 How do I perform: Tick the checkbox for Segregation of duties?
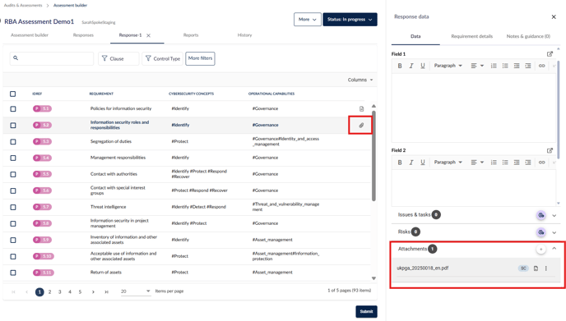coord(13,141)
